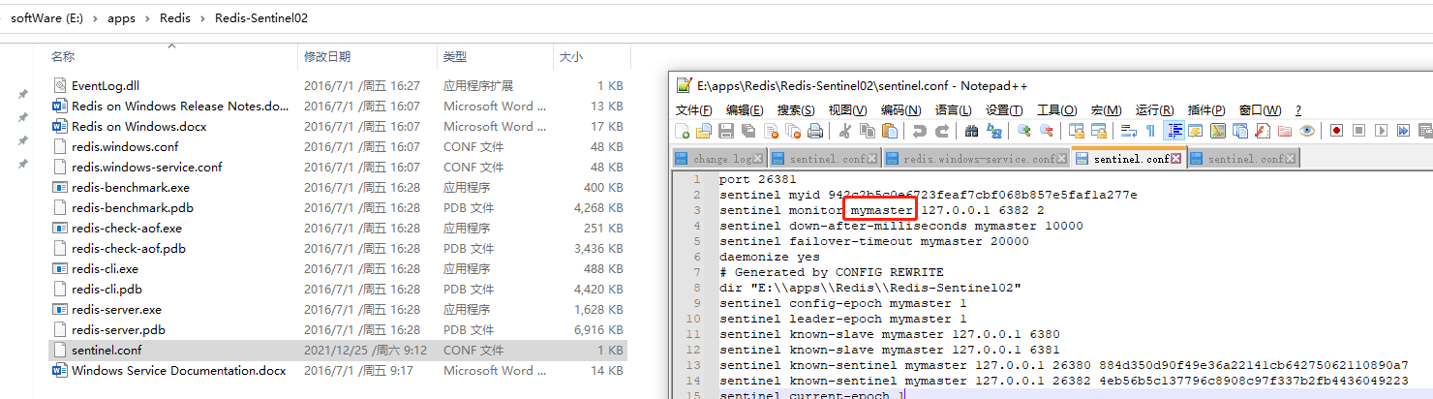Open the Document Map panel
The width and height of the screenshot is (1433, 399).
[x=1217, y=131]
